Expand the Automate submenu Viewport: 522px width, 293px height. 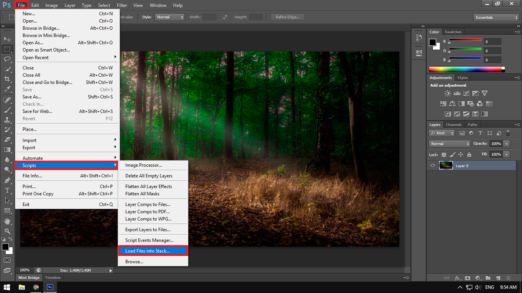[x=67, y=158]
